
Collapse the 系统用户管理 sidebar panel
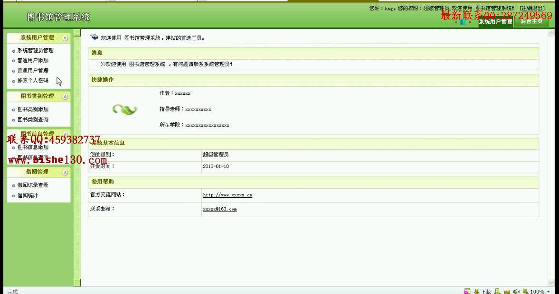coord(65,38)
